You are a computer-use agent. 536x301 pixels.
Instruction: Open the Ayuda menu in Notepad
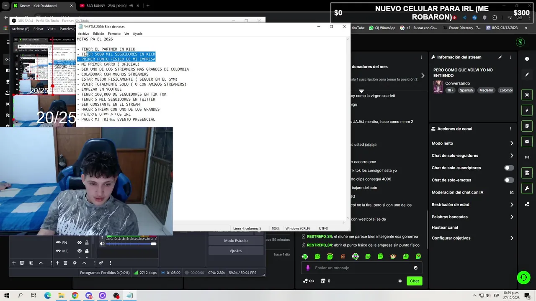pos(137,33)
